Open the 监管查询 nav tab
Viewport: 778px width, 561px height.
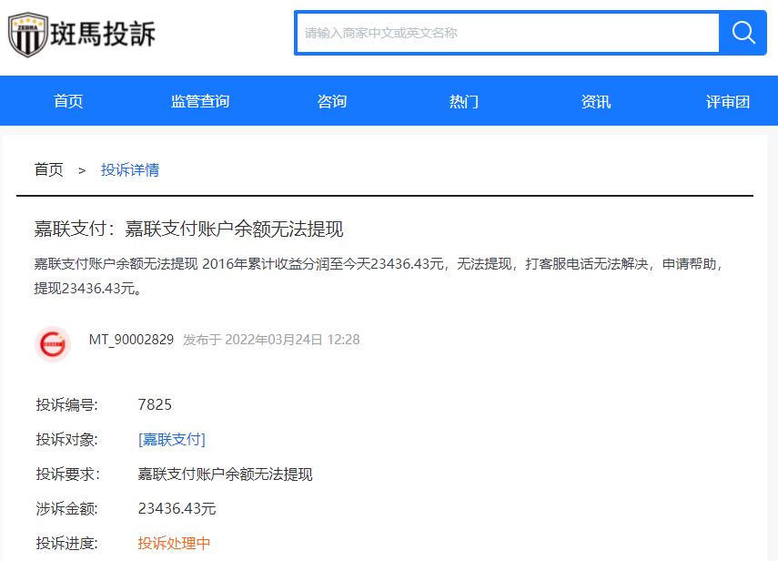coord(200,101)
